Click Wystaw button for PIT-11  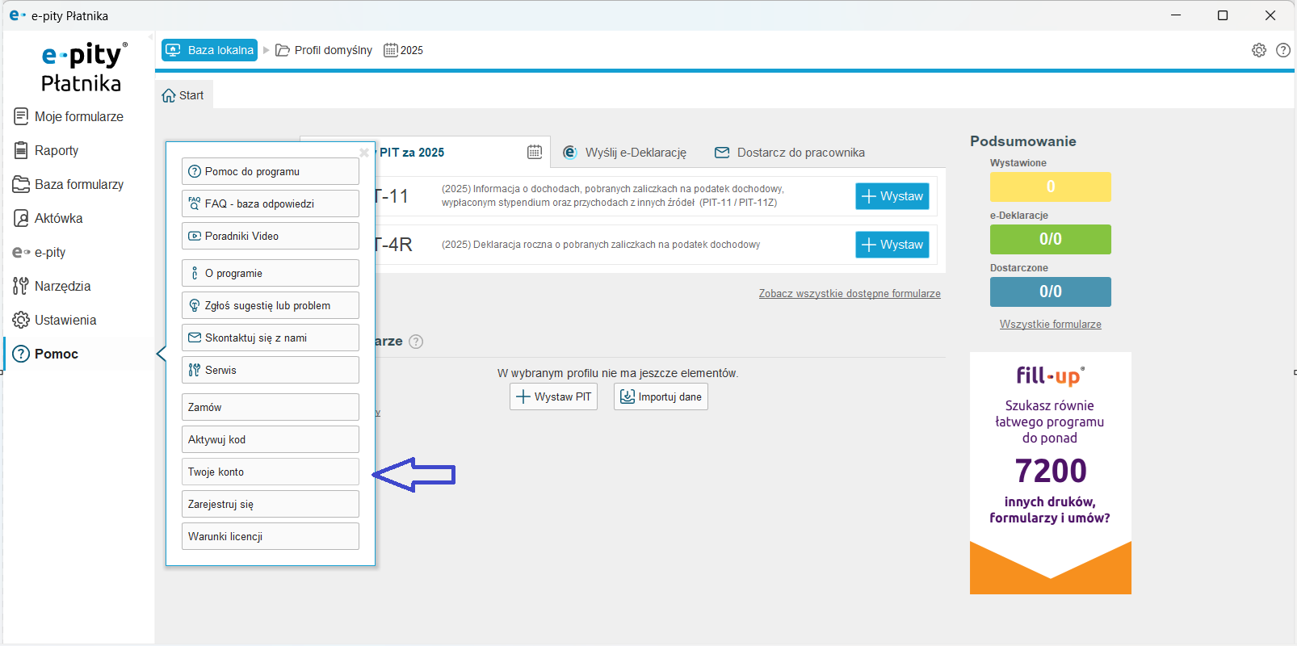click(x=892, y=196)
